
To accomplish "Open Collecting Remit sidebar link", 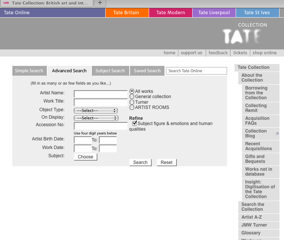I will click(261, 108).
